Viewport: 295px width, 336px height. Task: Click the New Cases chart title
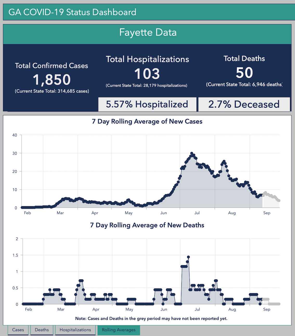click(147, 121)
